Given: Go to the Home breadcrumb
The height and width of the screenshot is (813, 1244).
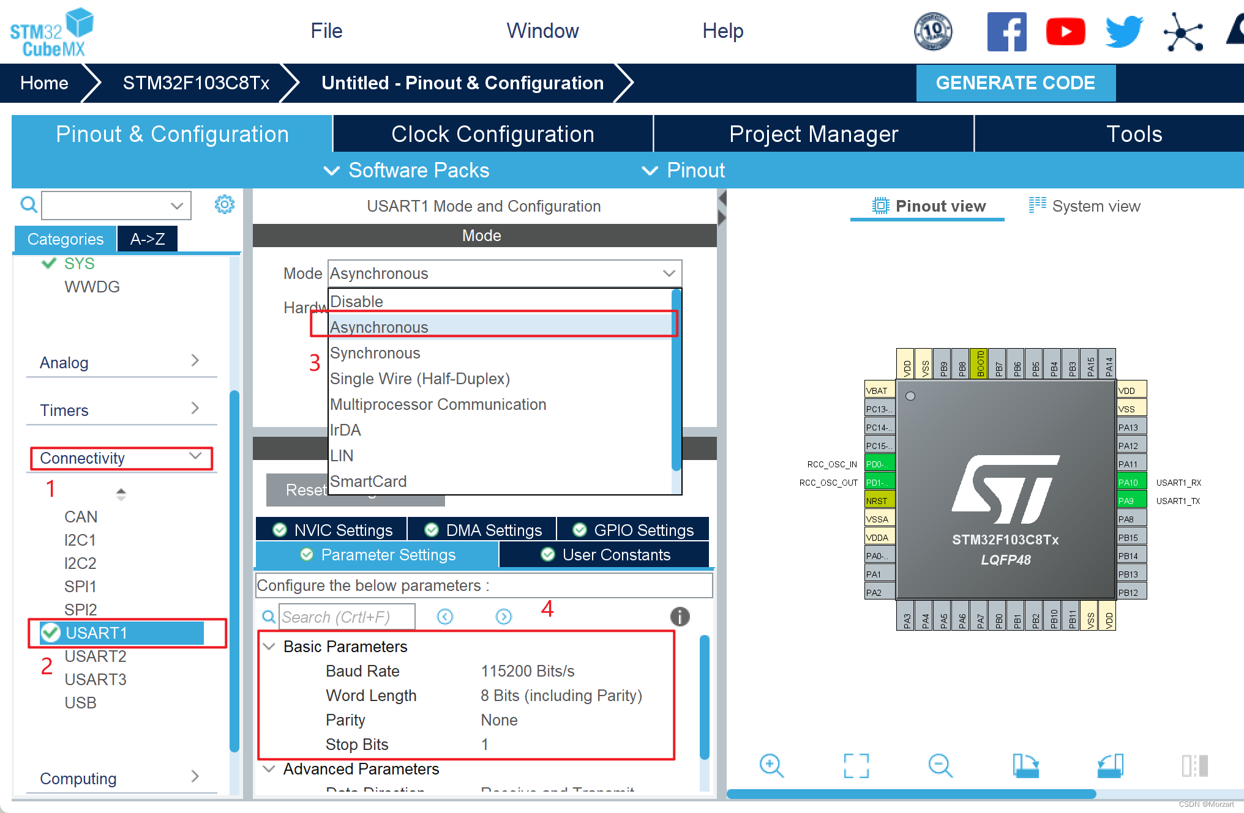Looking at the screenshot, I should 44,83.
